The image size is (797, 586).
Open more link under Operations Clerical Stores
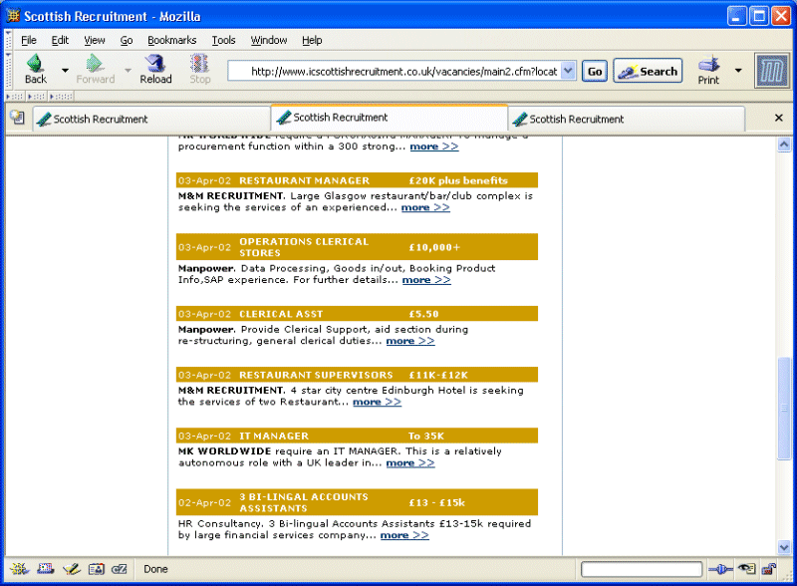(426, 280)
